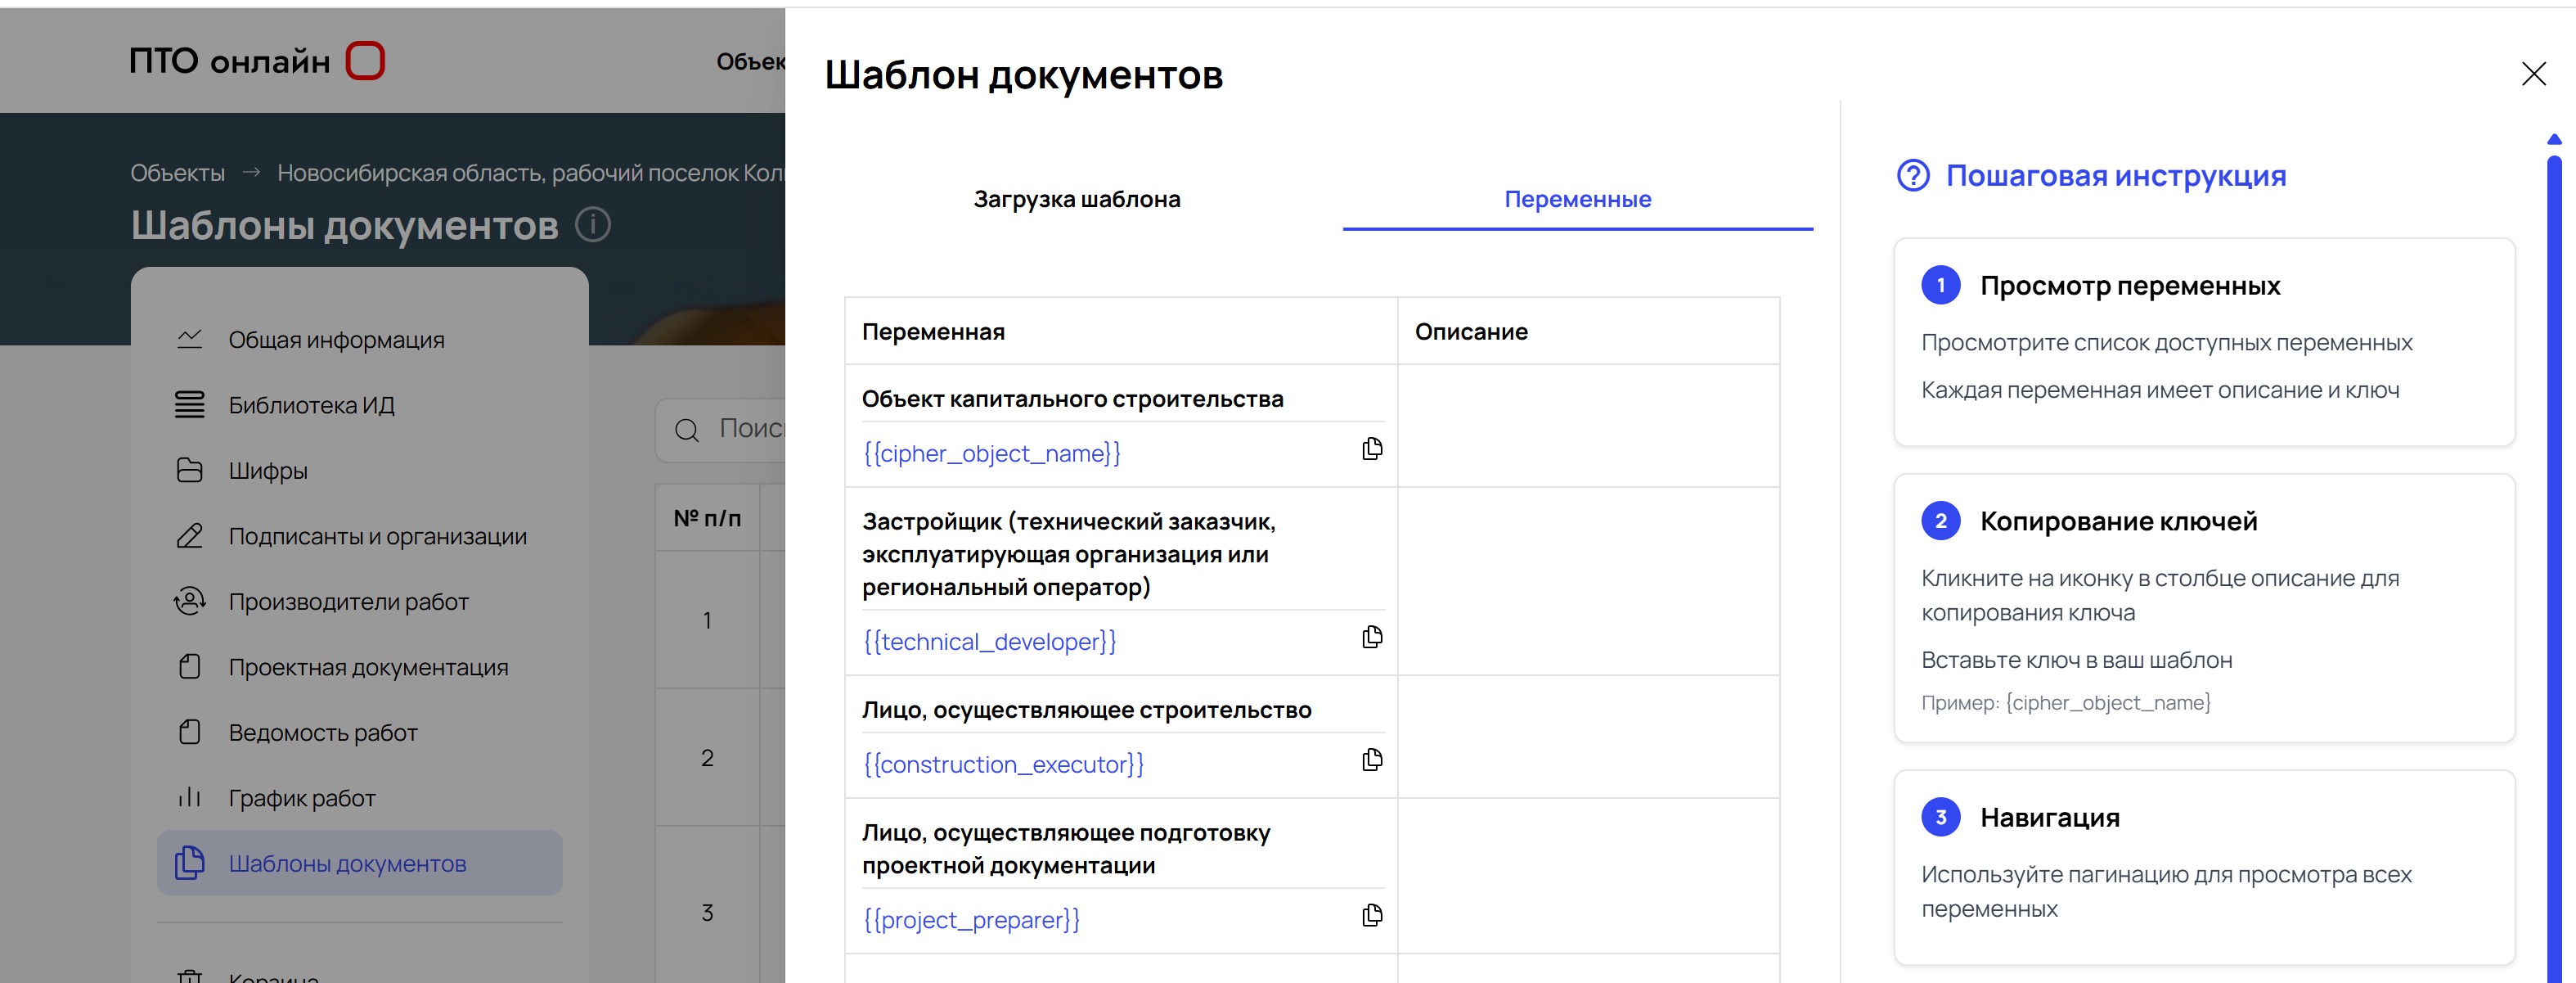Click the Пошаговая инструкция heading link

tap(2115, 176)
